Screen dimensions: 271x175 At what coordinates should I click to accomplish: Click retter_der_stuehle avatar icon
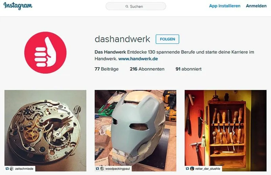pyautogui.click(x=192, y=169)
